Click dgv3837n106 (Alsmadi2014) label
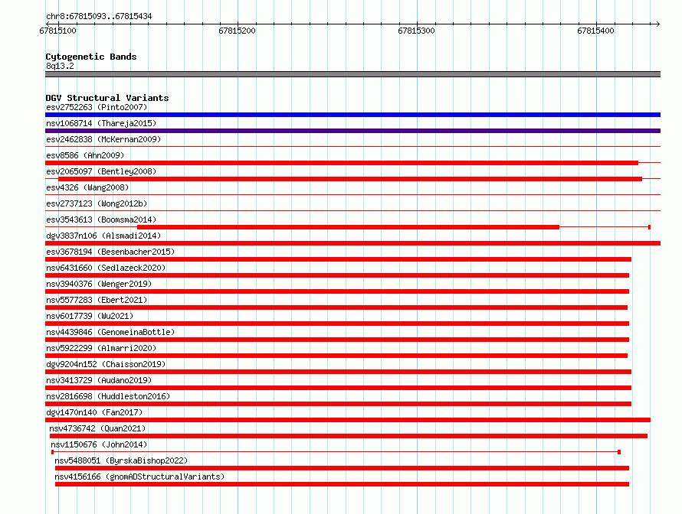The image size is (682, 514). point(103,236)
